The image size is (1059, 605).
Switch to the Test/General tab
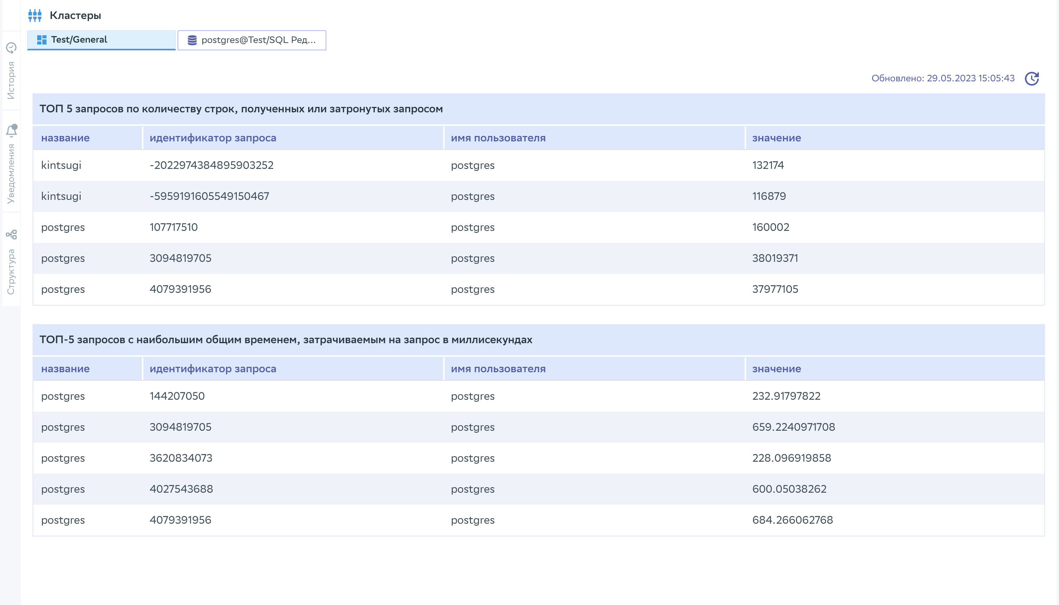(101, 40)
